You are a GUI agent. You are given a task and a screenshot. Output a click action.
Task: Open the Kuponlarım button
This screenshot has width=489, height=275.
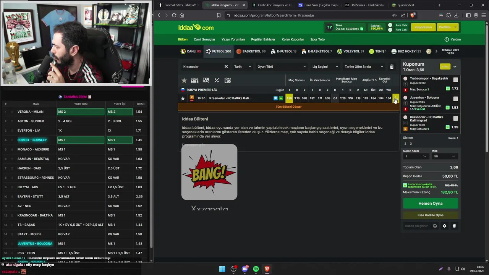coord(423,27)
